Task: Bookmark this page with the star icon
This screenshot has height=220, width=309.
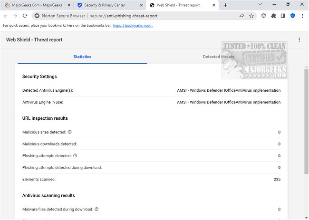Action: click(x=251, y=16)
